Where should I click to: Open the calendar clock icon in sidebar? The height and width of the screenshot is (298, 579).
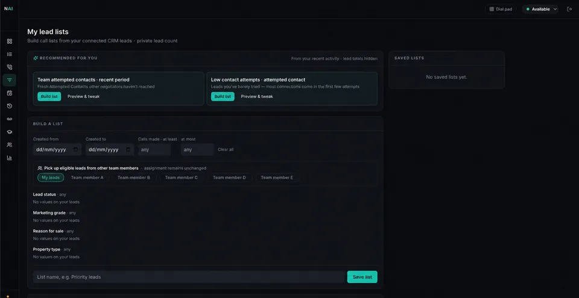click(10, 93)
